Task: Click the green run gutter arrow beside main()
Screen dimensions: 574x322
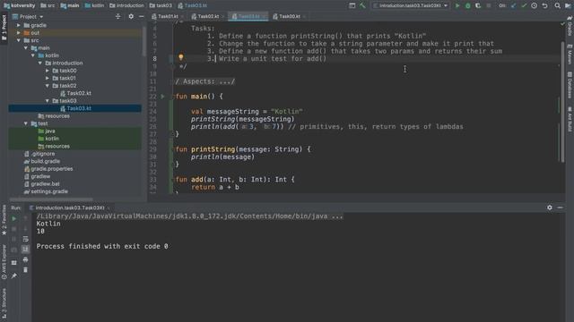Action: tap(162, 97)
